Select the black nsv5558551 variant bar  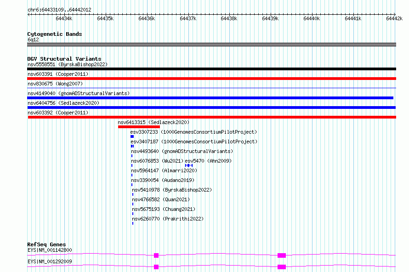click(211, 69)
